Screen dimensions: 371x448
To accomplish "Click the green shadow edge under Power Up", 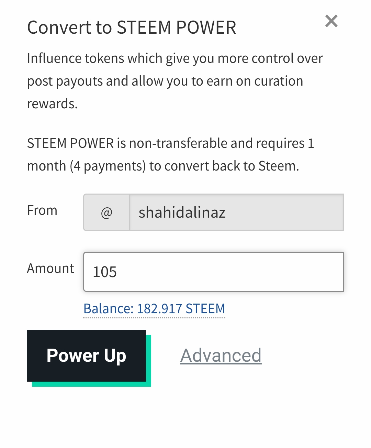I will (x=91, y=384).
